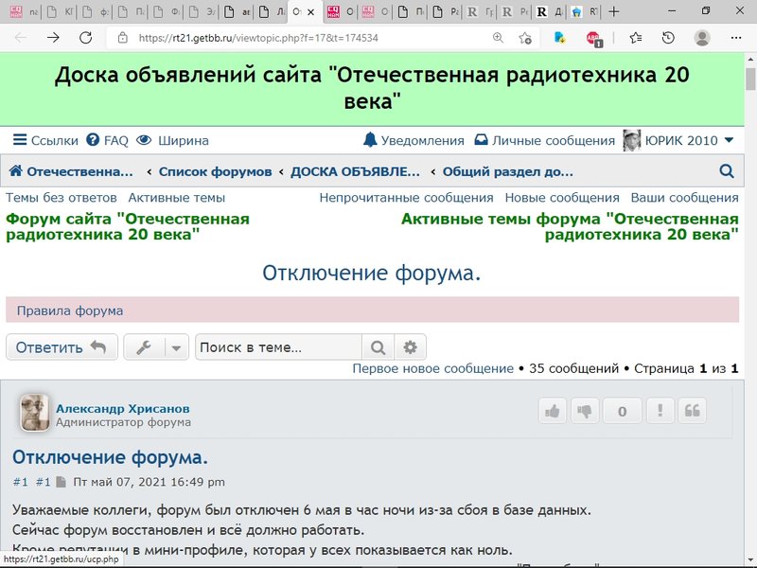Click the Ответить reply button
Viewport: 757px width, 568px height.
[x=61, y=346]
